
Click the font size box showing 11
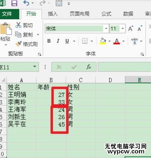coord(115,29)
